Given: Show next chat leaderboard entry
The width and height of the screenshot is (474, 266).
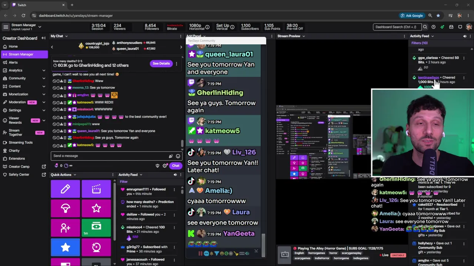Looking at the screenshot, I should click(181, 47).
